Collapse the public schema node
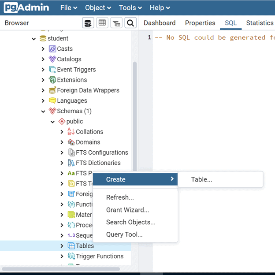Image resolution: width=275 pixels, height=275 pixels. click(52, 122)
